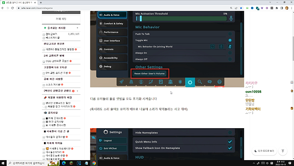Select the unmuted mic icon for joining world

(x=221, y=47)
